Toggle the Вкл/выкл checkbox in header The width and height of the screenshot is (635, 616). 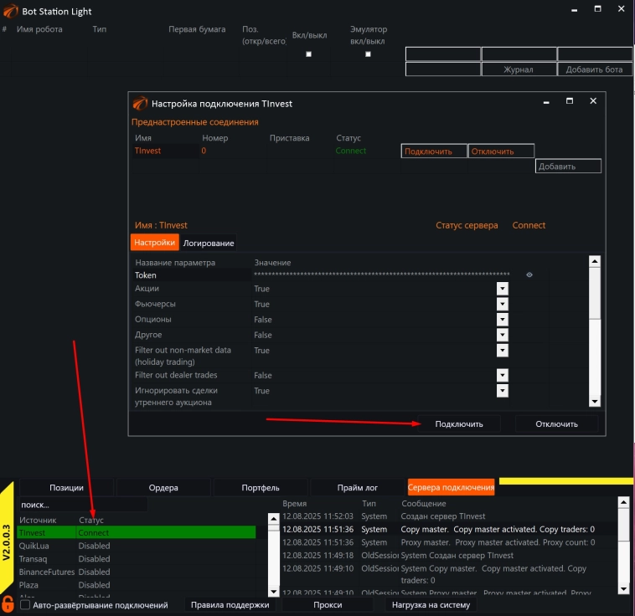point(308,54)
